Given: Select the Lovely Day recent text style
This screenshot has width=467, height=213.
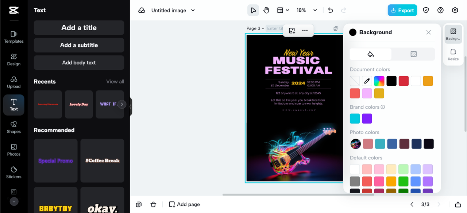Looking at the screenshot, I should tap(79, 104).
